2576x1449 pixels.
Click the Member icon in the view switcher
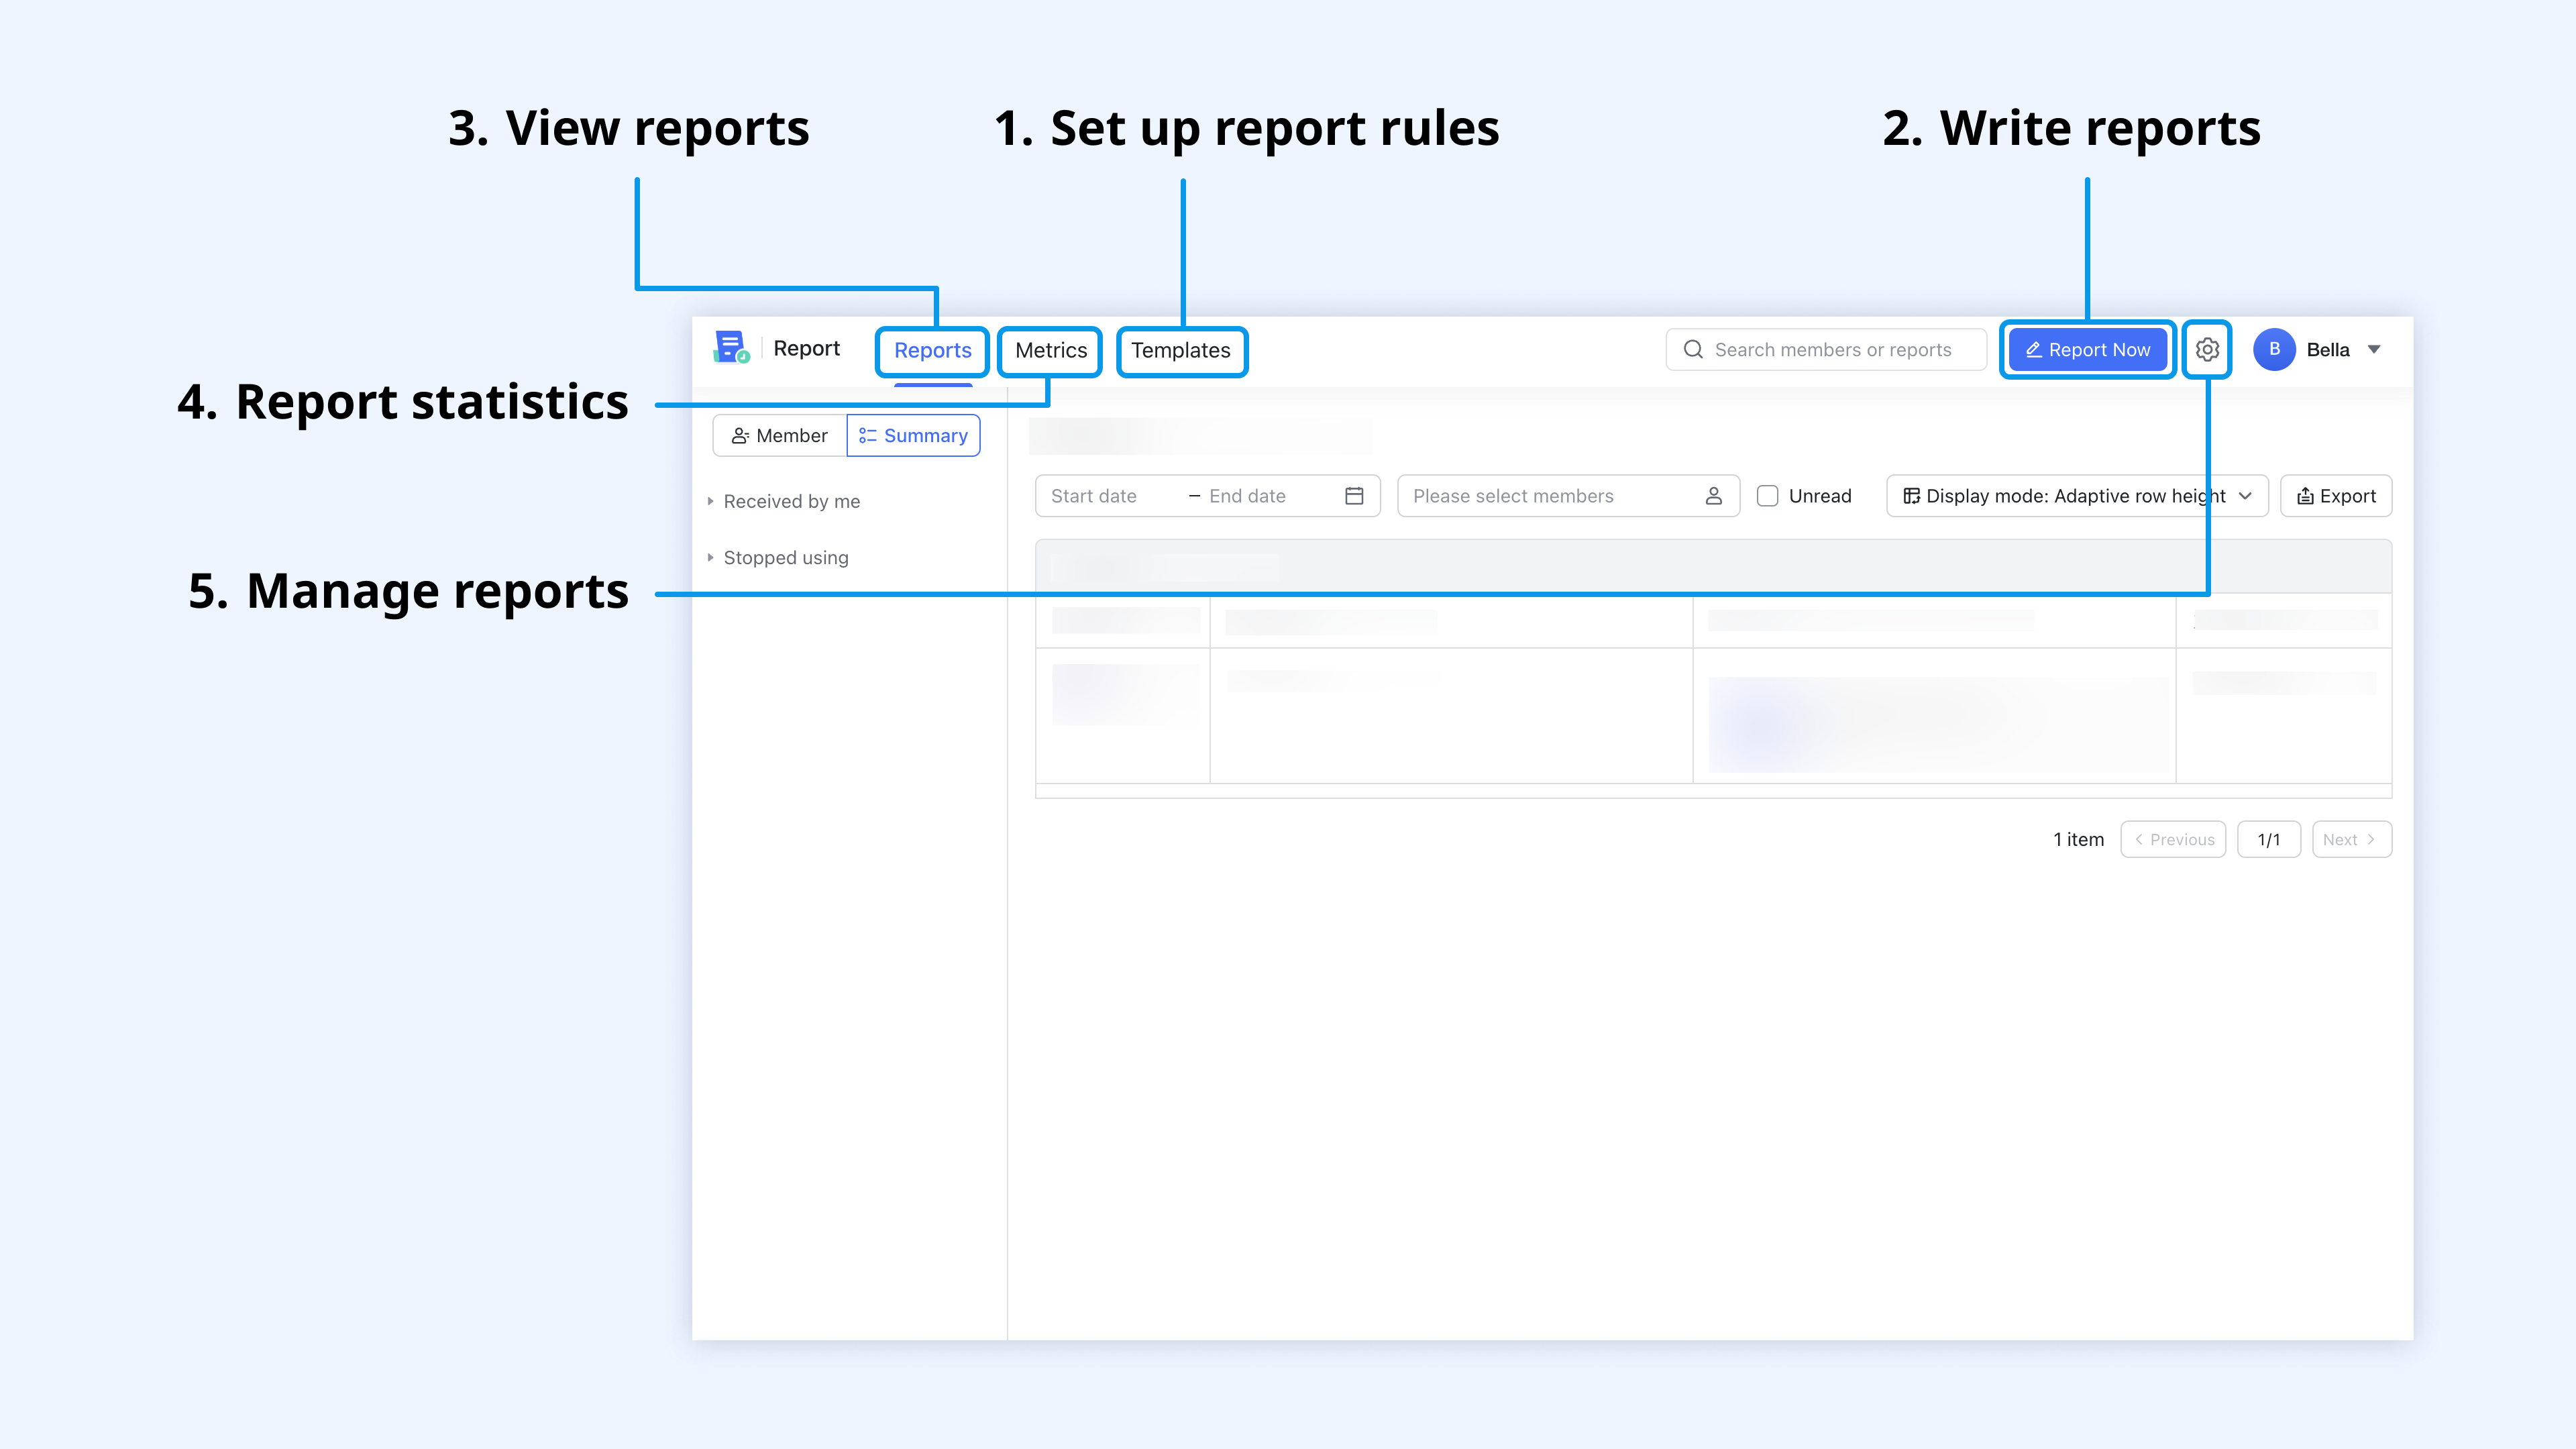741,435
